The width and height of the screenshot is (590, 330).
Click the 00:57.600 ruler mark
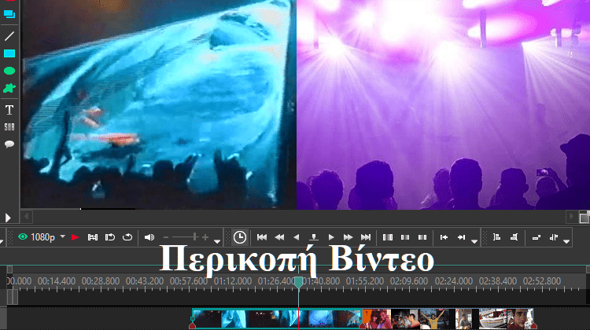(189, 281)
